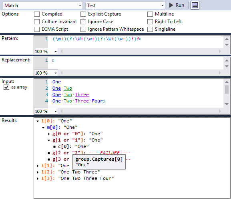Expand the l[1] result node

[38, 166]
